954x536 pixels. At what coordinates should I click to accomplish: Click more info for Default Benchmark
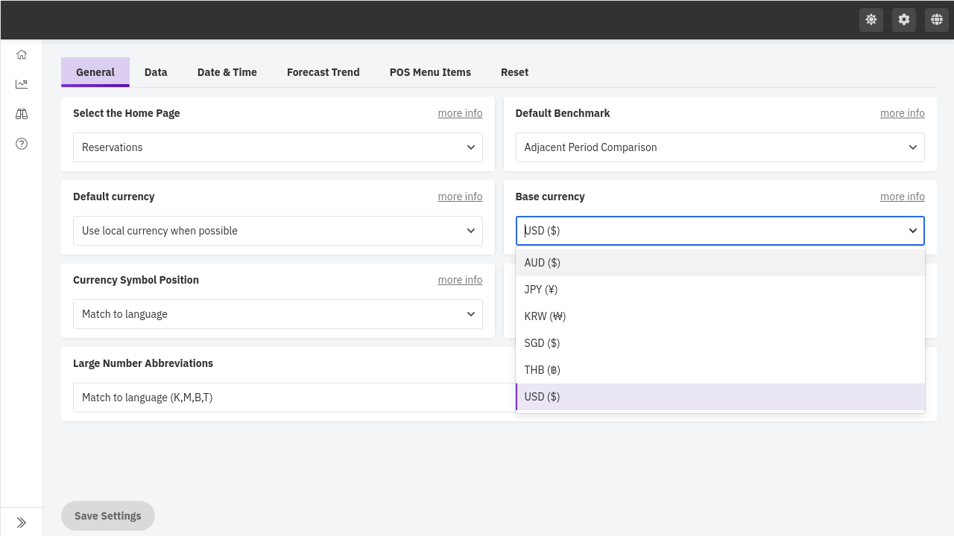(x=903, y=113)
